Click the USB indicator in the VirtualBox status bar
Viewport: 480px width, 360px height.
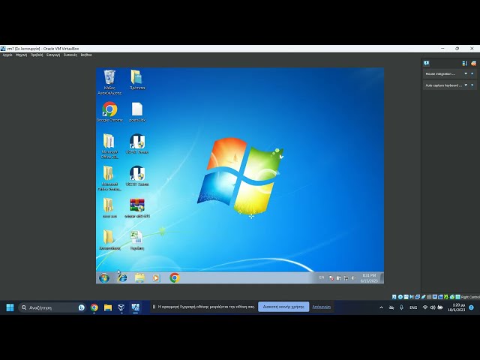click(423, 297)
